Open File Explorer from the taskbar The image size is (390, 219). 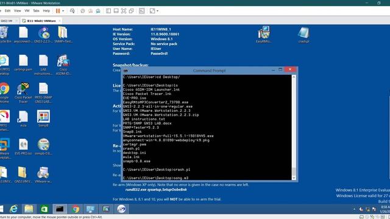(x=29, y=209)
